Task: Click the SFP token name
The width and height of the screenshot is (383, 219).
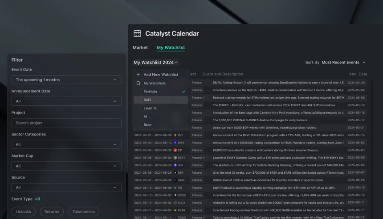Action: [x=180, y=165]
